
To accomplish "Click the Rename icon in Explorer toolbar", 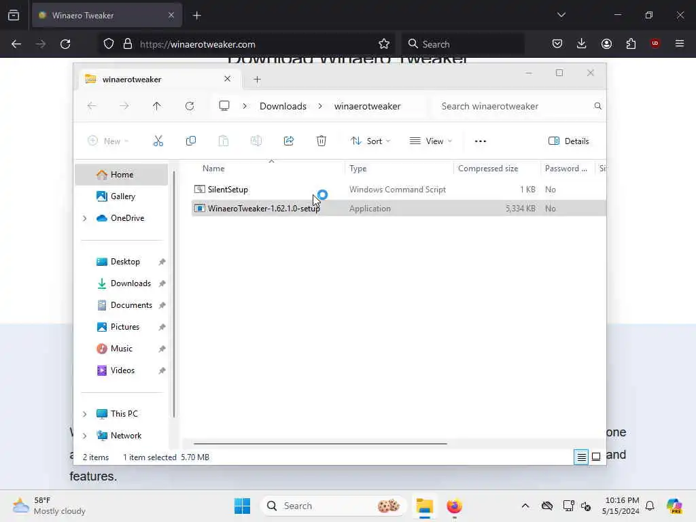I will (x=256, y=141).
